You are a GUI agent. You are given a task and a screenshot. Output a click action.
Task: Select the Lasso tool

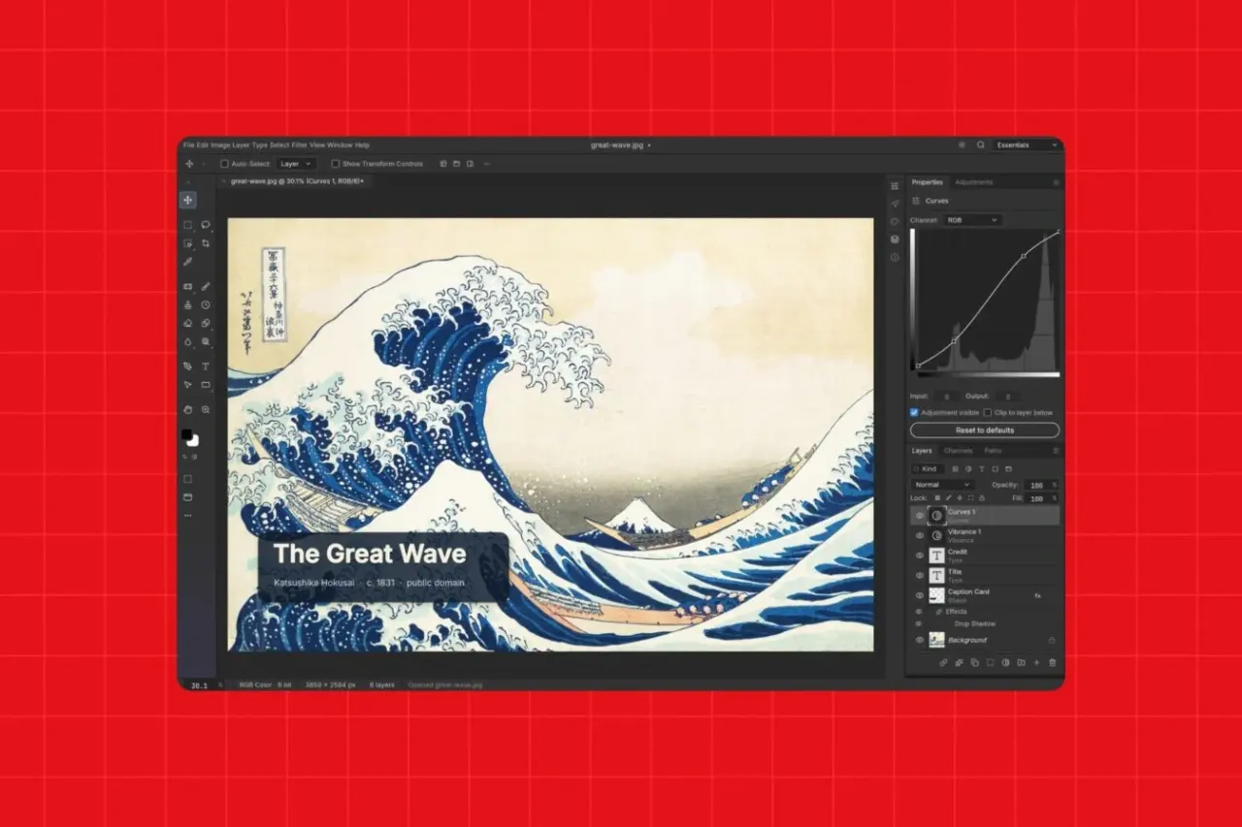click(x=206, y=225)
